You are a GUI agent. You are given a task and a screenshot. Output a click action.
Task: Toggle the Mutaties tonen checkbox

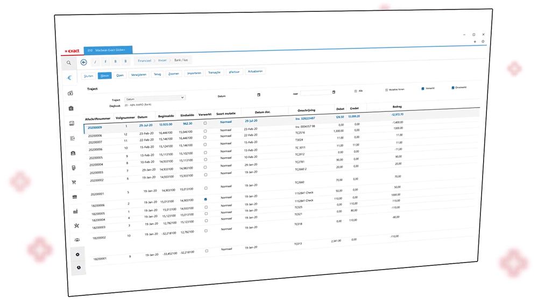pyautogui.click(x=386, y=89)
